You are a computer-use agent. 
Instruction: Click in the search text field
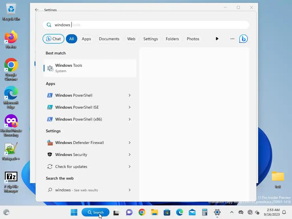tap(146, 25)
